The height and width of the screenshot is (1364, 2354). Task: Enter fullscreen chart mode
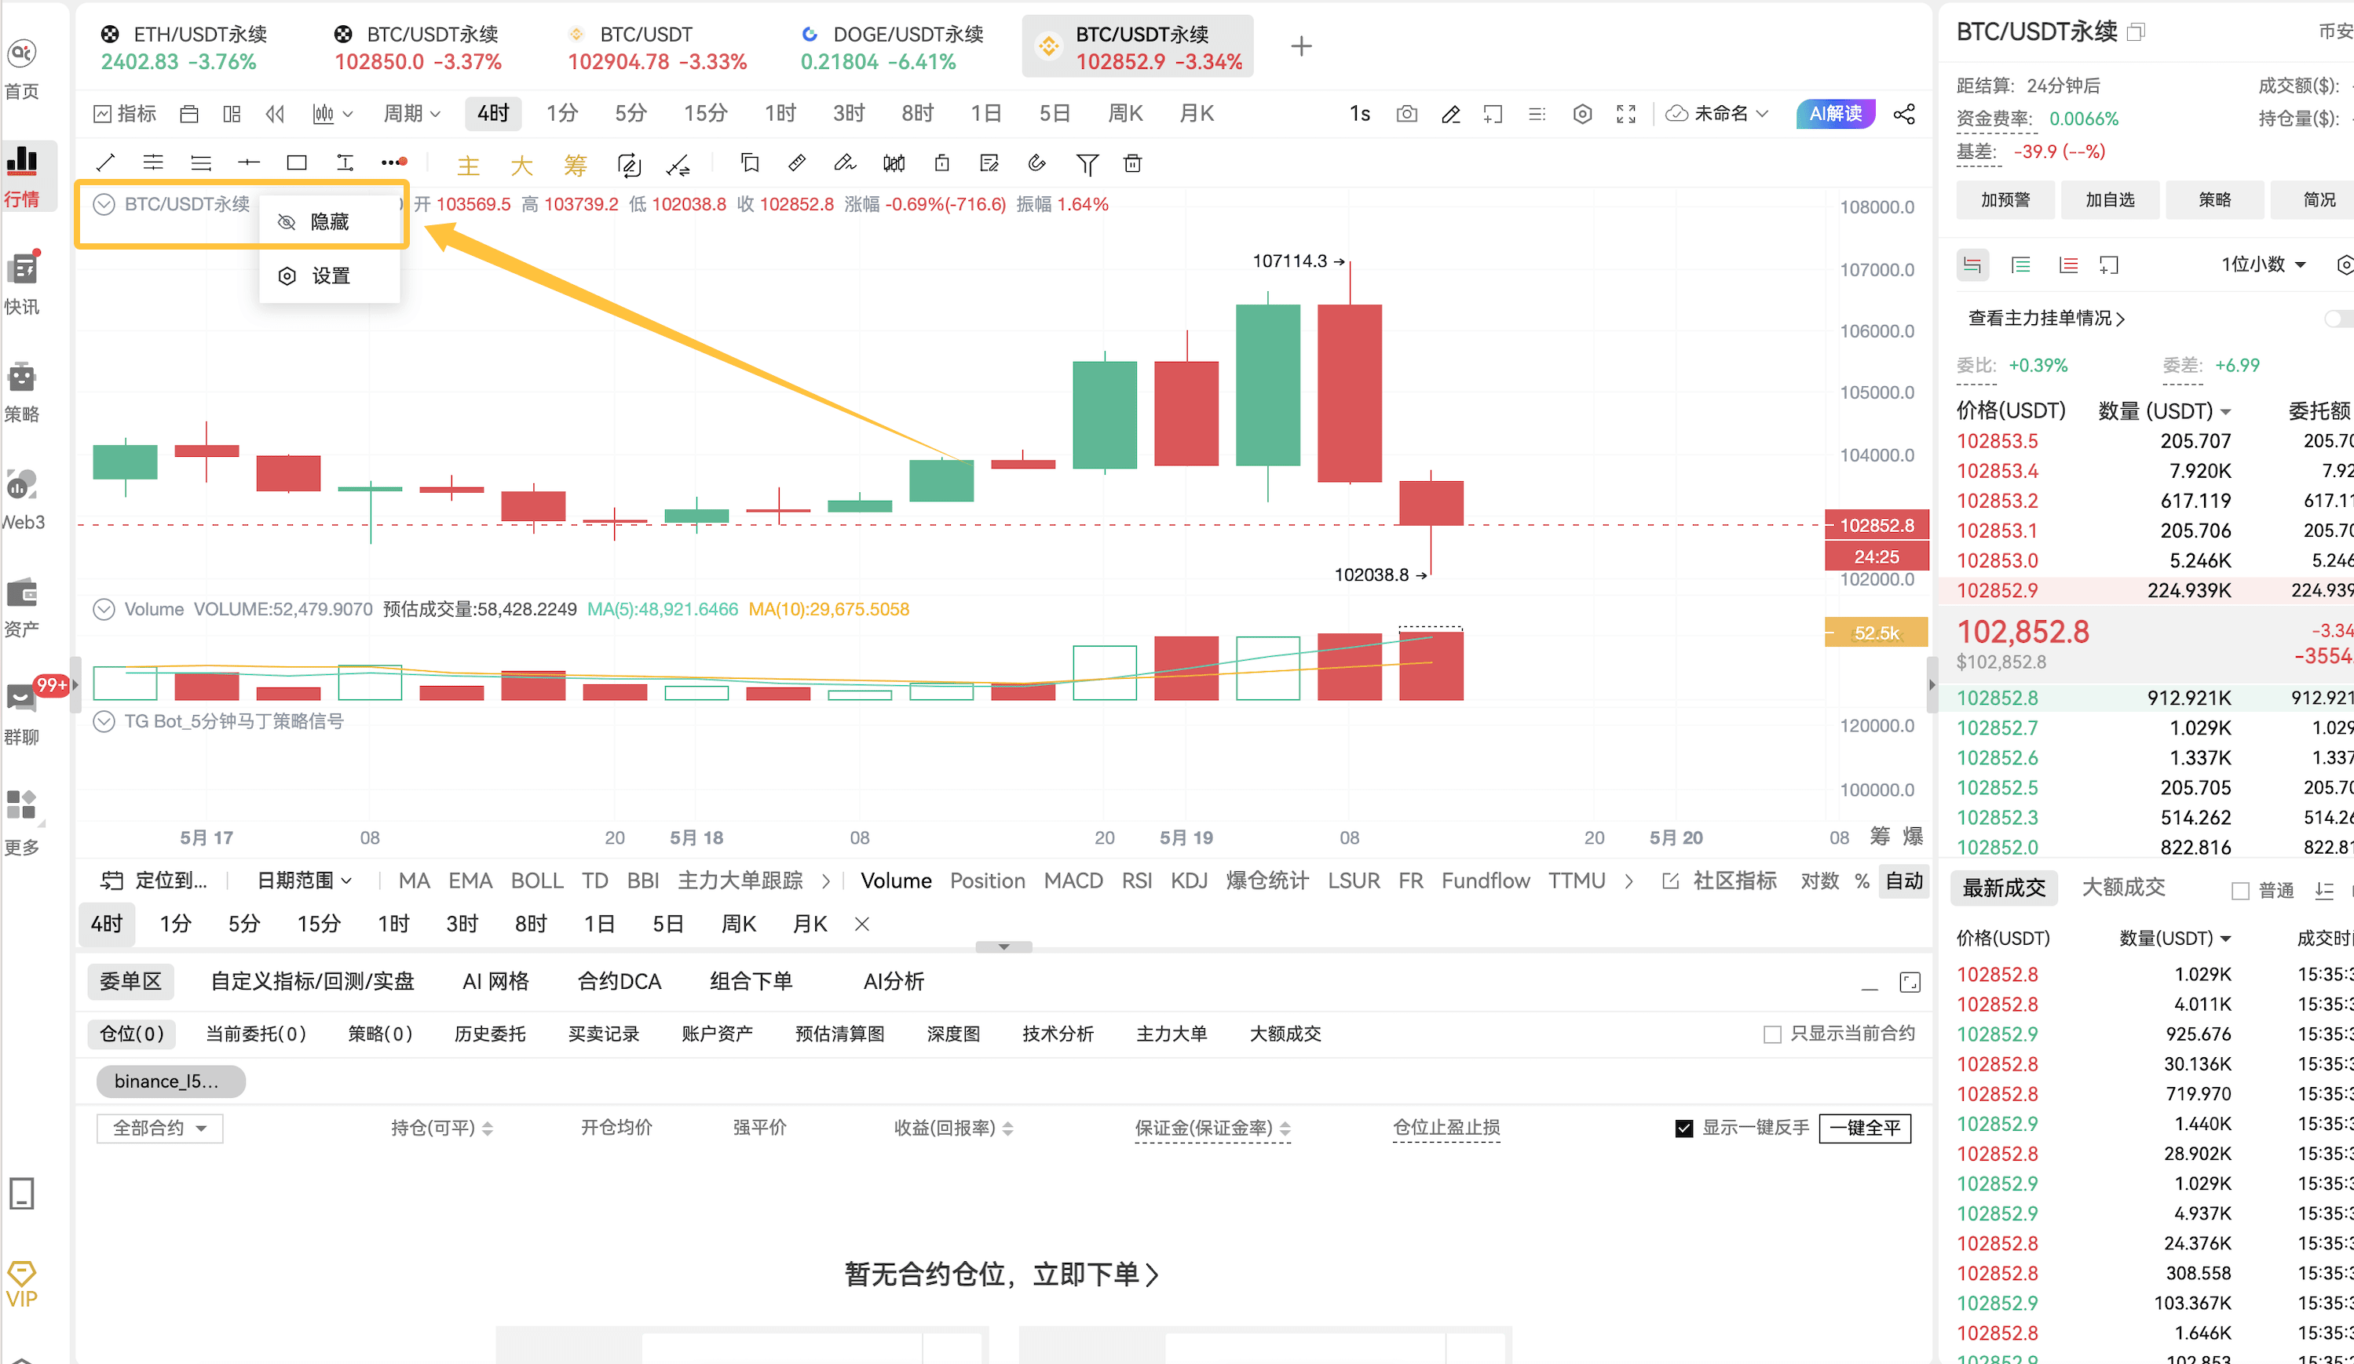(x=1625, y=114)
